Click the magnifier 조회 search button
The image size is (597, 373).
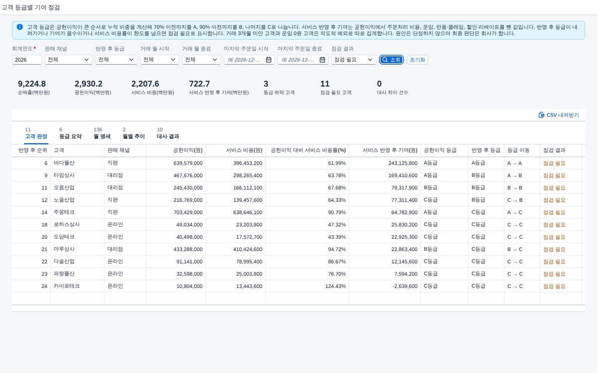click(x=391, y=60)
